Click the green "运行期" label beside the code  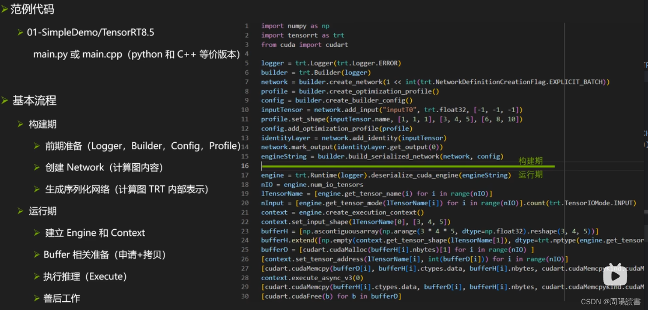click(530, 175)
